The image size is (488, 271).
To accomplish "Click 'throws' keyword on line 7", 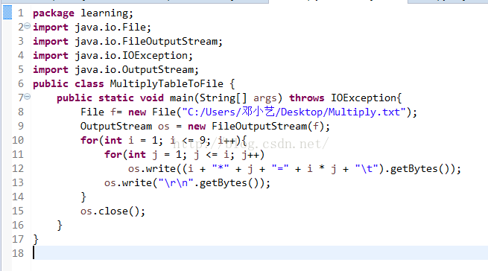I will (x=306, y=98).
